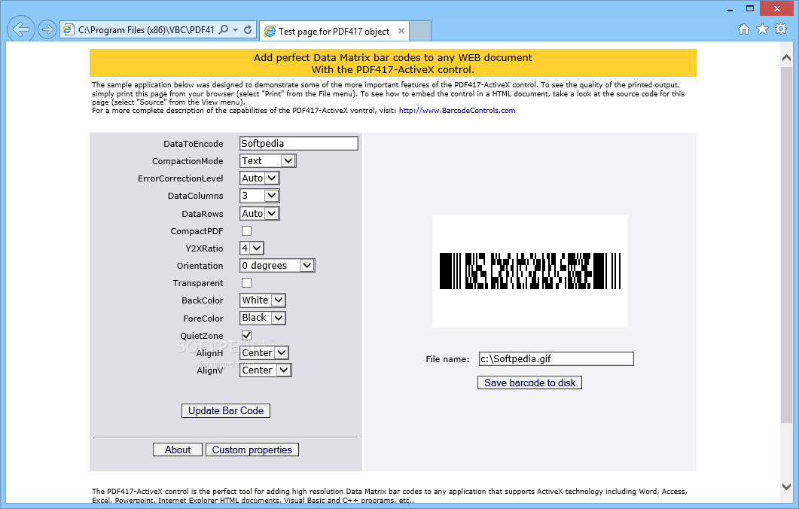Click Update Bar Code button
This screenshot has height=509, width=799.
tap(226, 410)
